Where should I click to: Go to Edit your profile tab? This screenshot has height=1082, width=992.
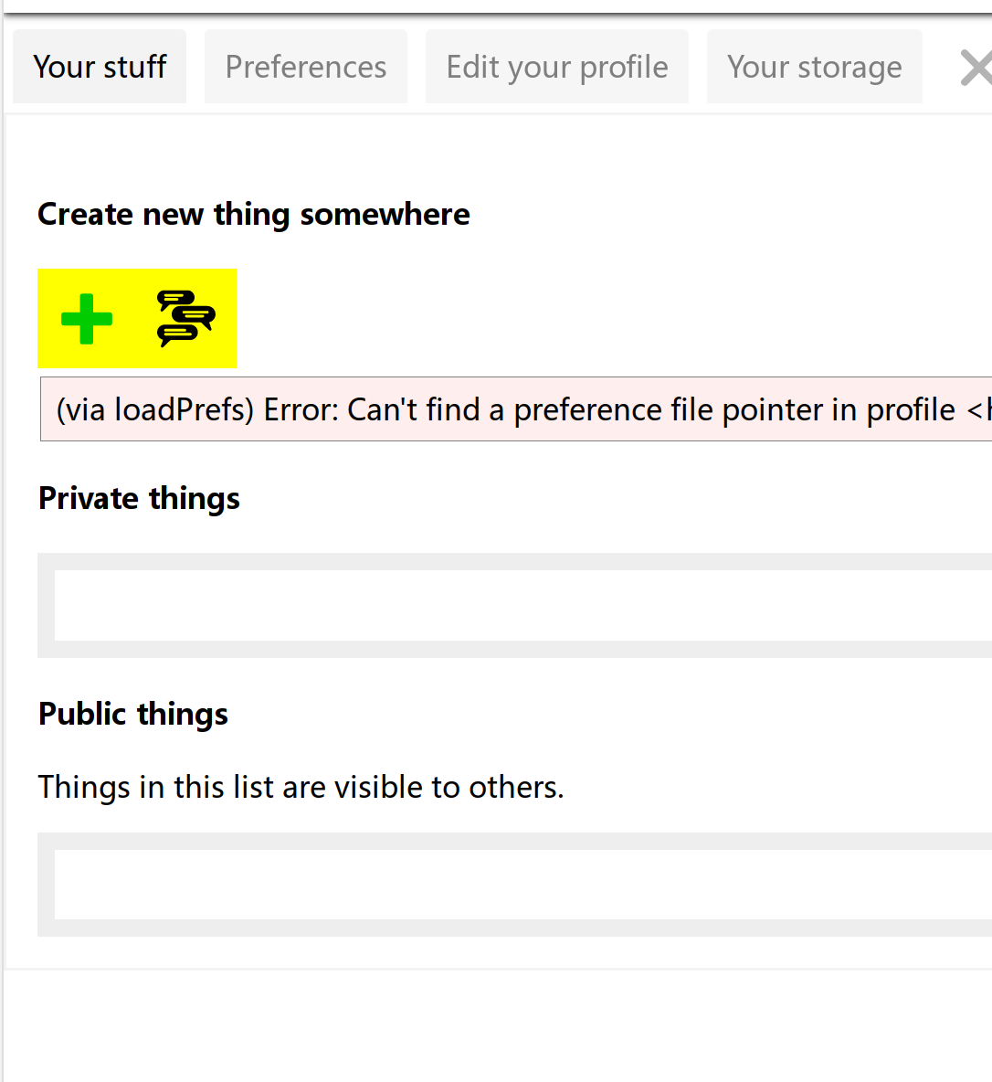pos(557,67)
